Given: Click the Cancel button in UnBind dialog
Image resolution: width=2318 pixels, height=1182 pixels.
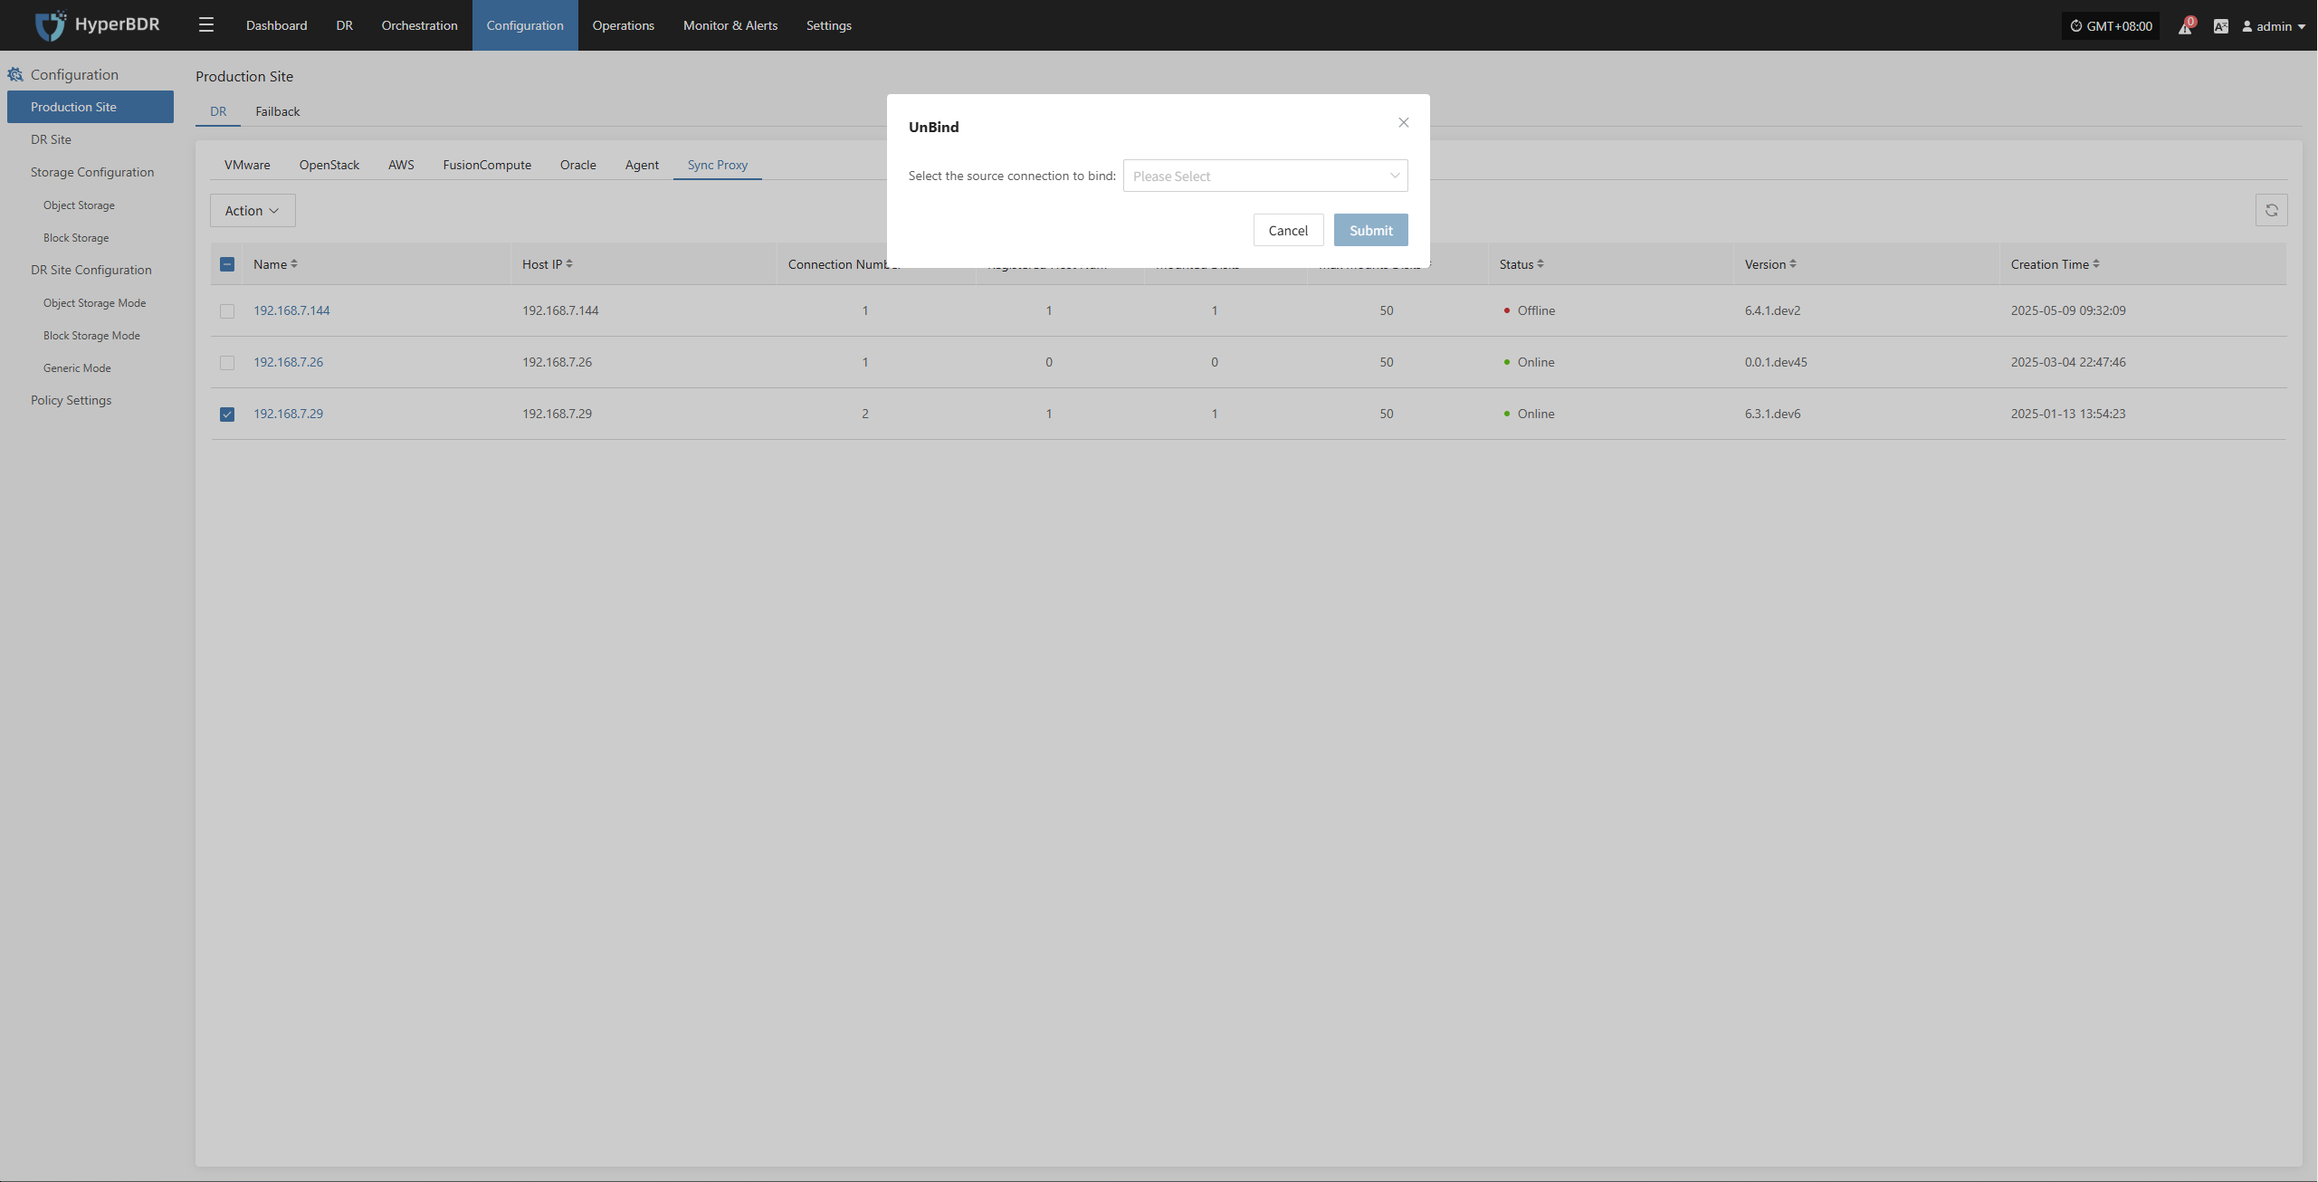Looking at the screenshot, I should [1288, 231].
